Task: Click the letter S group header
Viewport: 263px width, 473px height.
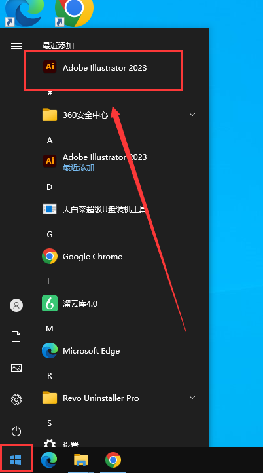Action: click(x=50, y=423)
